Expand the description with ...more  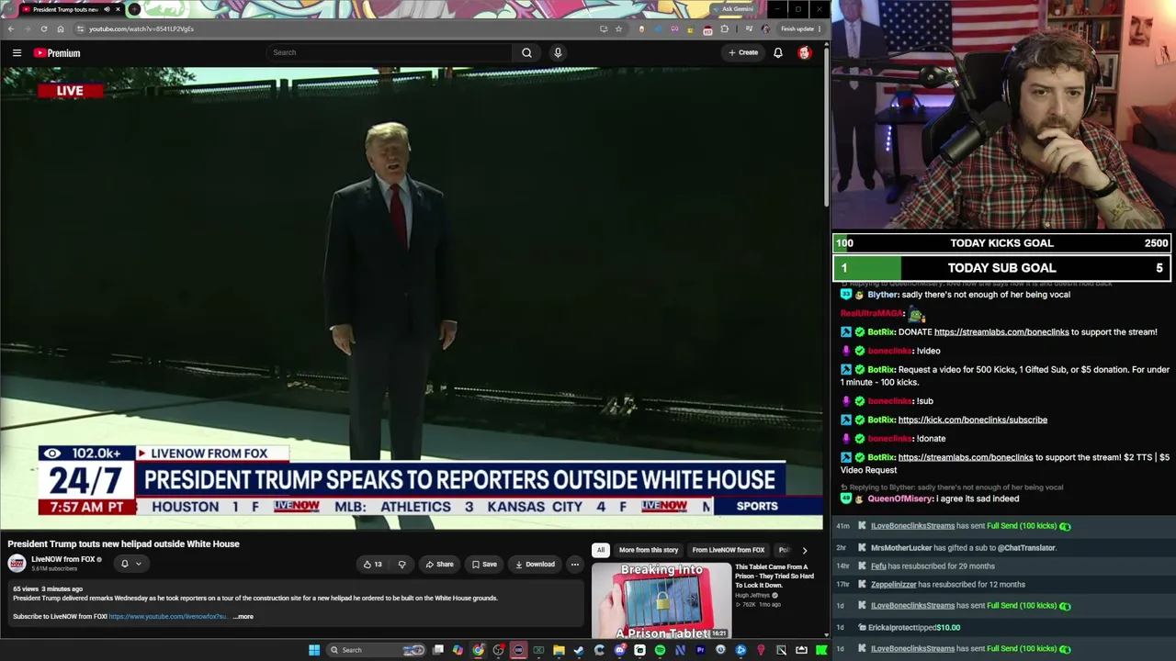(243, 617)
